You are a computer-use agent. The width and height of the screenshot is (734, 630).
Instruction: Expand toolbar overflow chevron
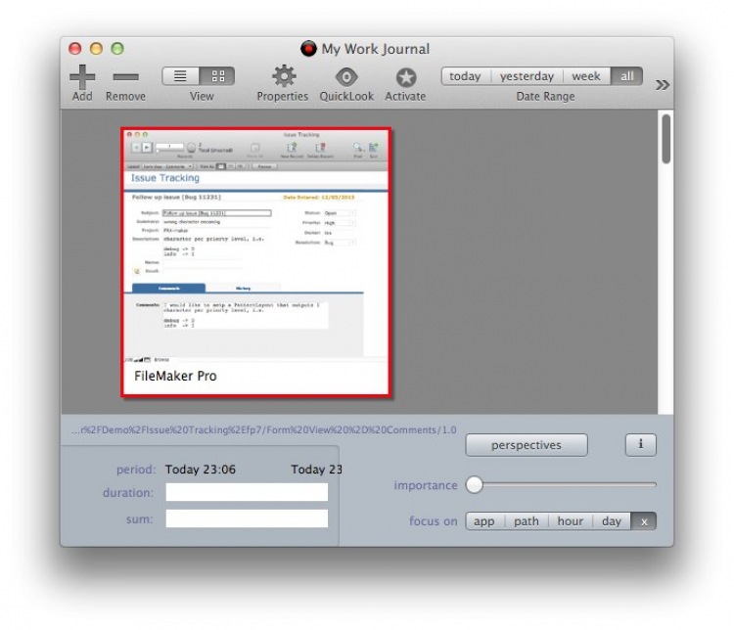pyautogui.click(x=663, y=85)
